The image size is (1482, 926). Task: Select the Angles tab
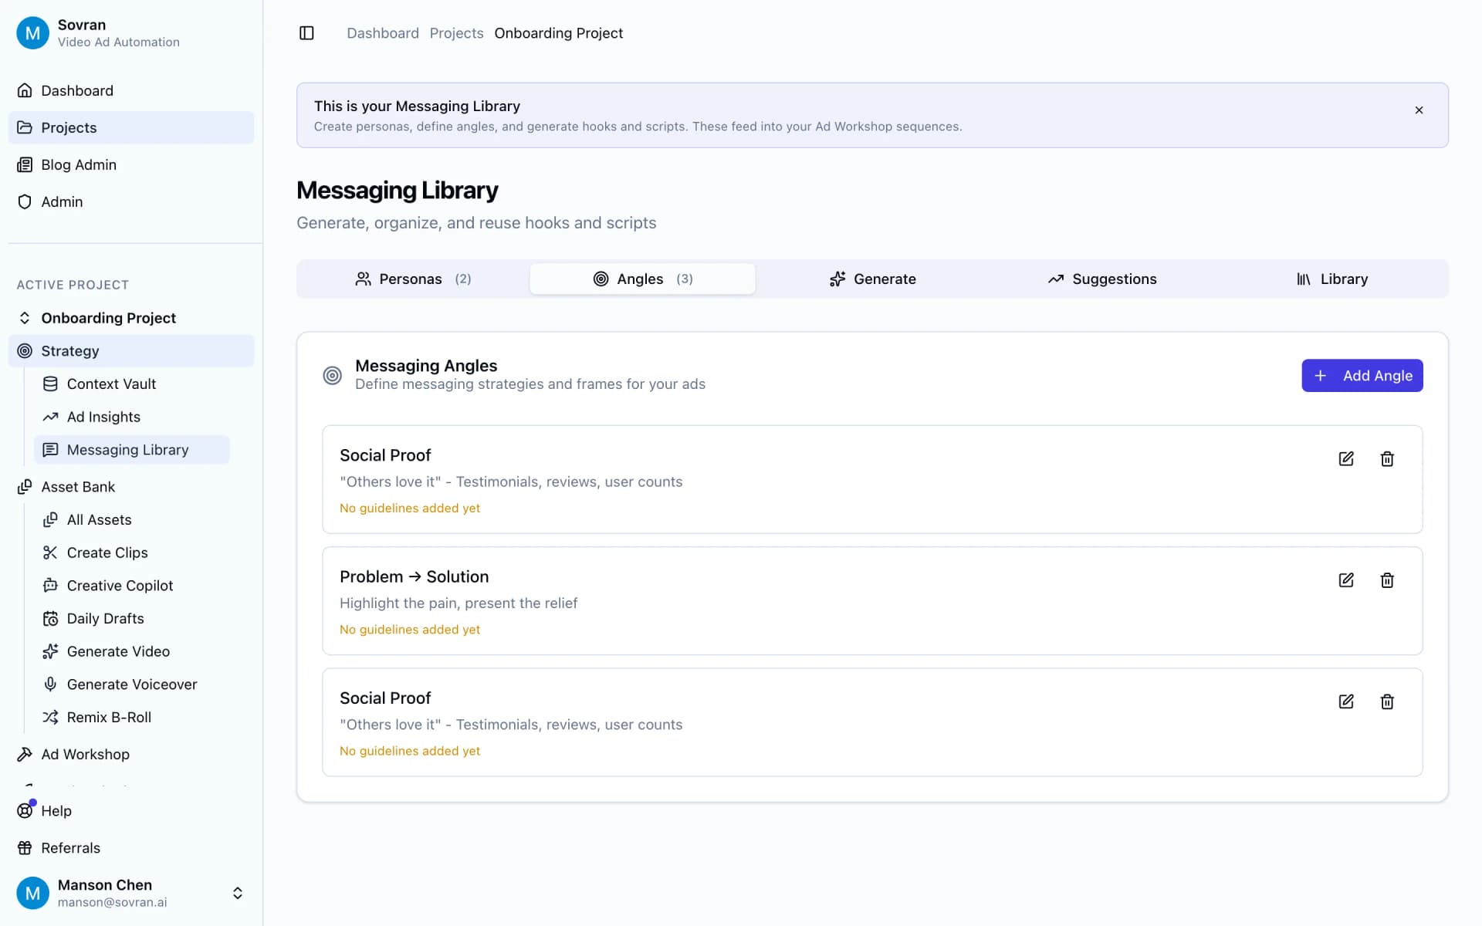pos(642,279)
